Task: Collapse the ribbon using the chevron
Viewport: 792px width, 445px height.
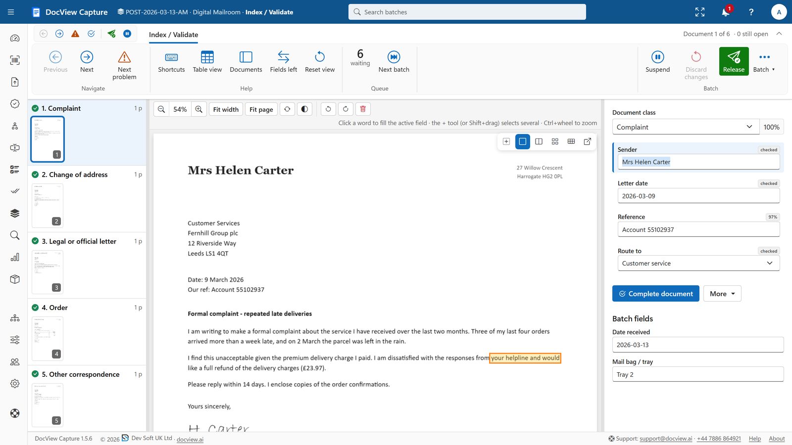Action: pyautogui.click(x=779, y=34)
